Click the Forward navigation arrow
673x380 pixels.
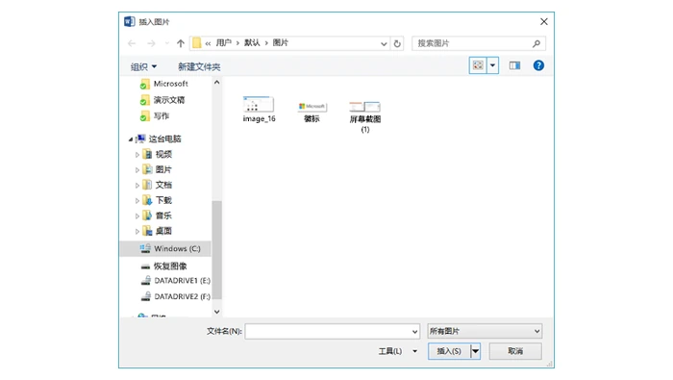click(151, 43)
